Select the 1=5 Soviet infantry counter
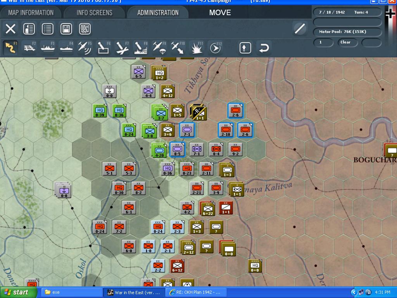This screenshot has height=298, width=397. (x=178, y=111)
